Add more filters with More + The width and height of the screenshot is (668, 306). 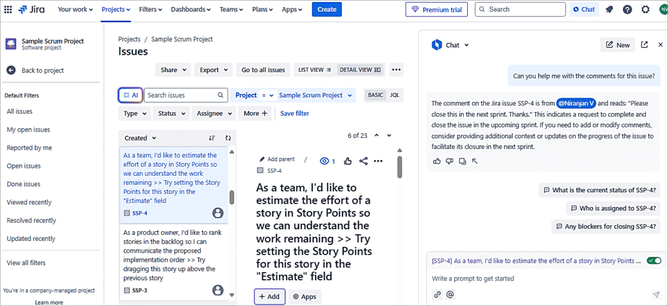point(255,113)
